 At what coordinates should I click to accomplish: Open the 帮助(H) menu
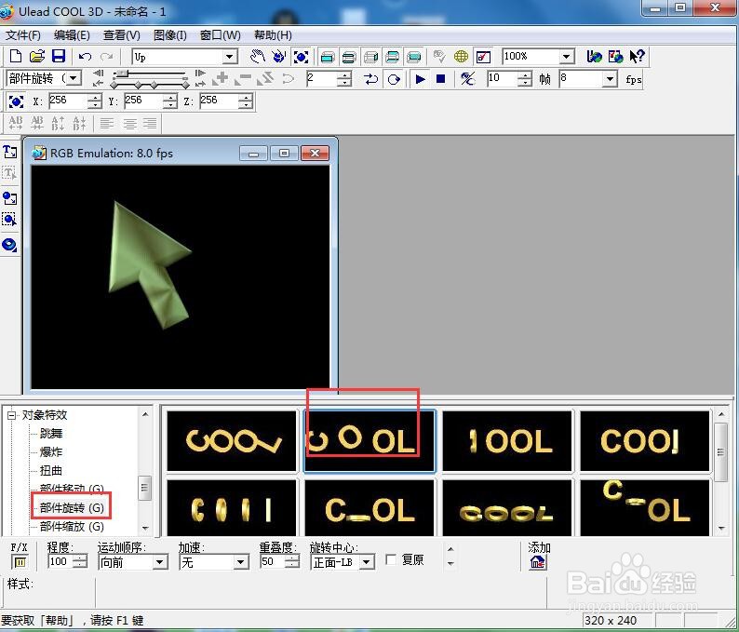[273, 35]
